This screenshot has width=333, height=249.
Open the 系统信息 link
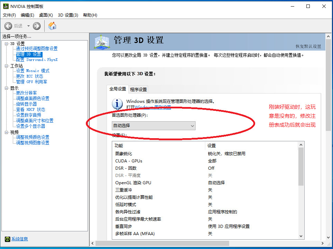(x=19, y=239)
